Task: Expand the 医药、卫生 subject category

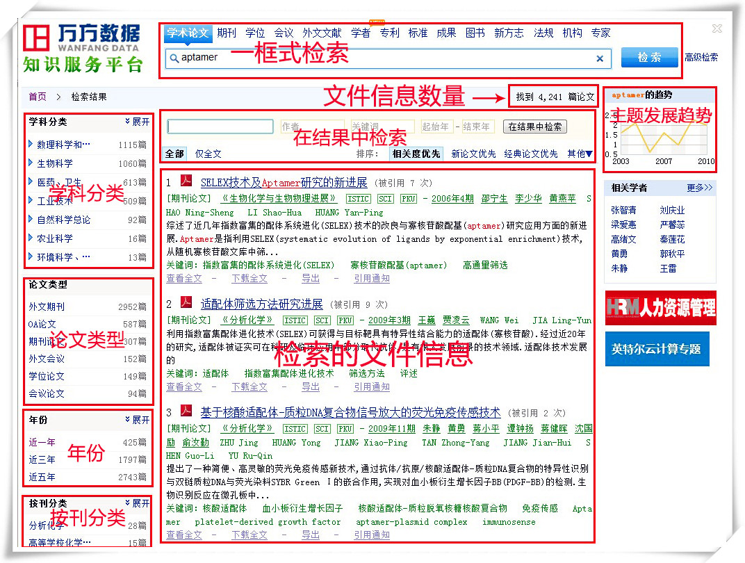Action: point(31,181)
